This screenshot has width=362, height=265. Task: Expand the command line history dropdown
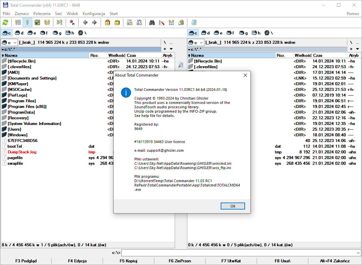pos(358,253)
